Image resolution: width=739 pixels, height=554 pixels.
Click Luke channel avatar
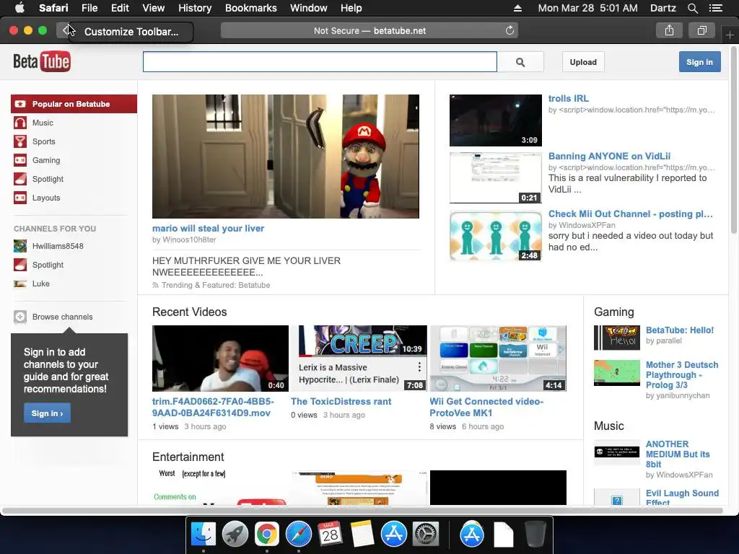[x=20, y=284]
